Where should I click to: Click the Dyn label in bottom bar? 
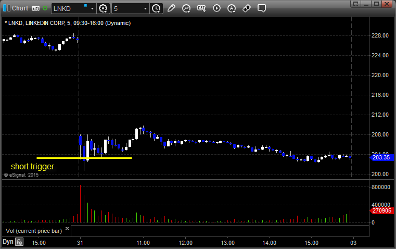click(7, 242)
